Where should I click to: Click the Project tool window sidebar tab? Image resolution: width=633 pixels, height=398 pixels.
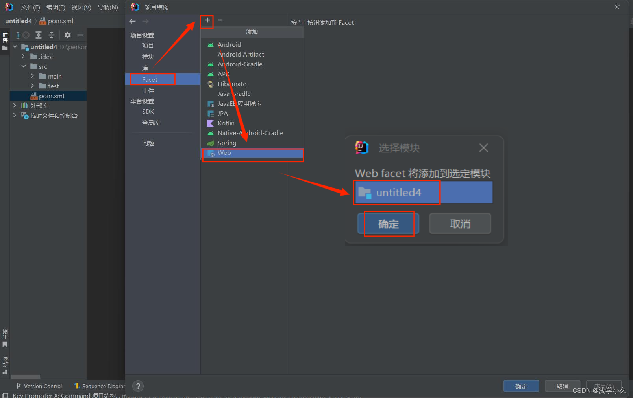click(x=5, y=42)
